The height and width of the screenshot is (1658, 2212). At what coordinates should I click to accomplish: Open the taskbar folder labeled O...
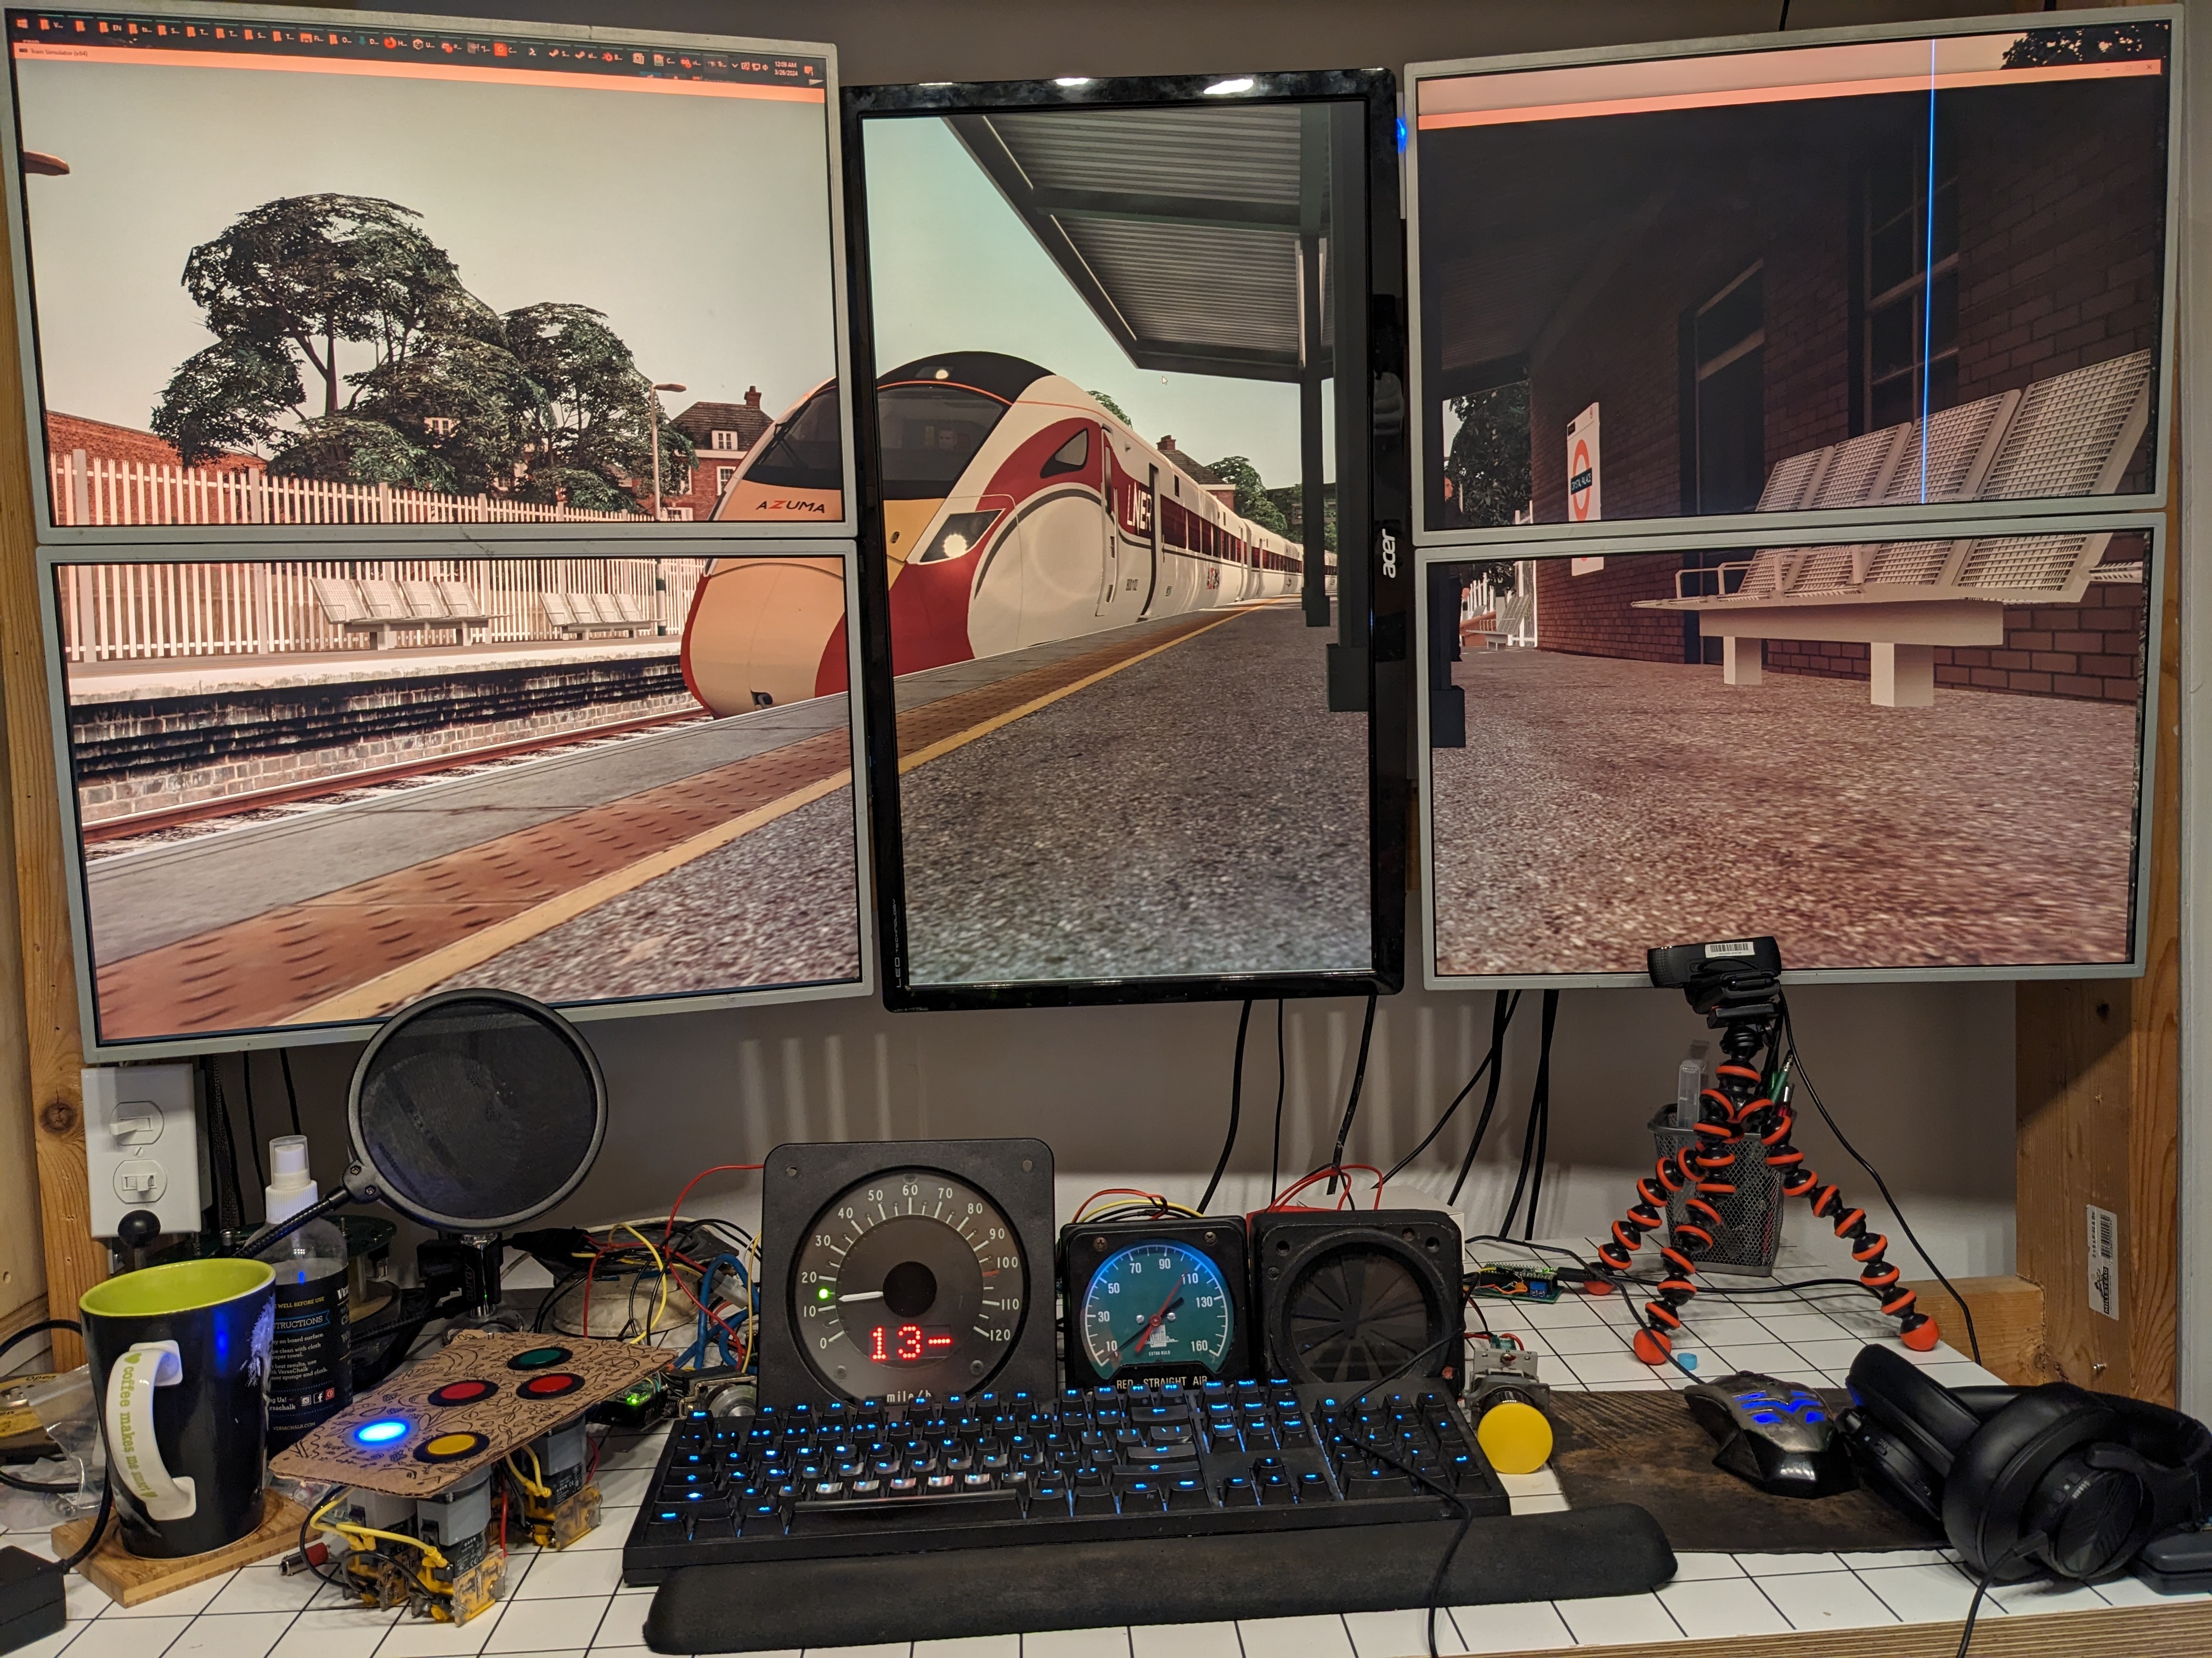point(341,40)
